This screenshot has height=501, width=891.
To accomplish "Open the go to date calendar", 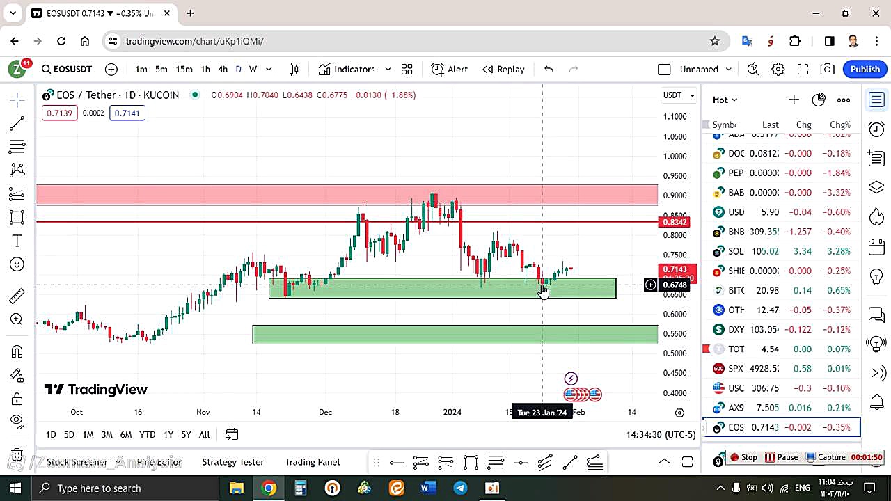I will (232, 434).
